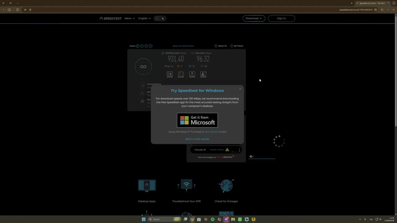Show hidden system tray icons
This screenshot has height=223, width=397.
pos(360,219)
